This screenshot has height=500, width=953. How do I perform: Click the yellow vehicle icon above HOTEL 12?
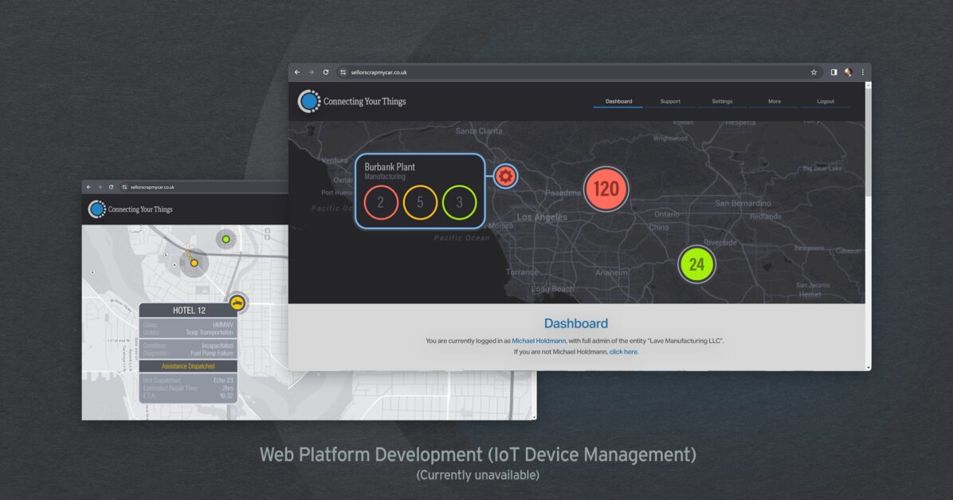click(x=237, y=303)
